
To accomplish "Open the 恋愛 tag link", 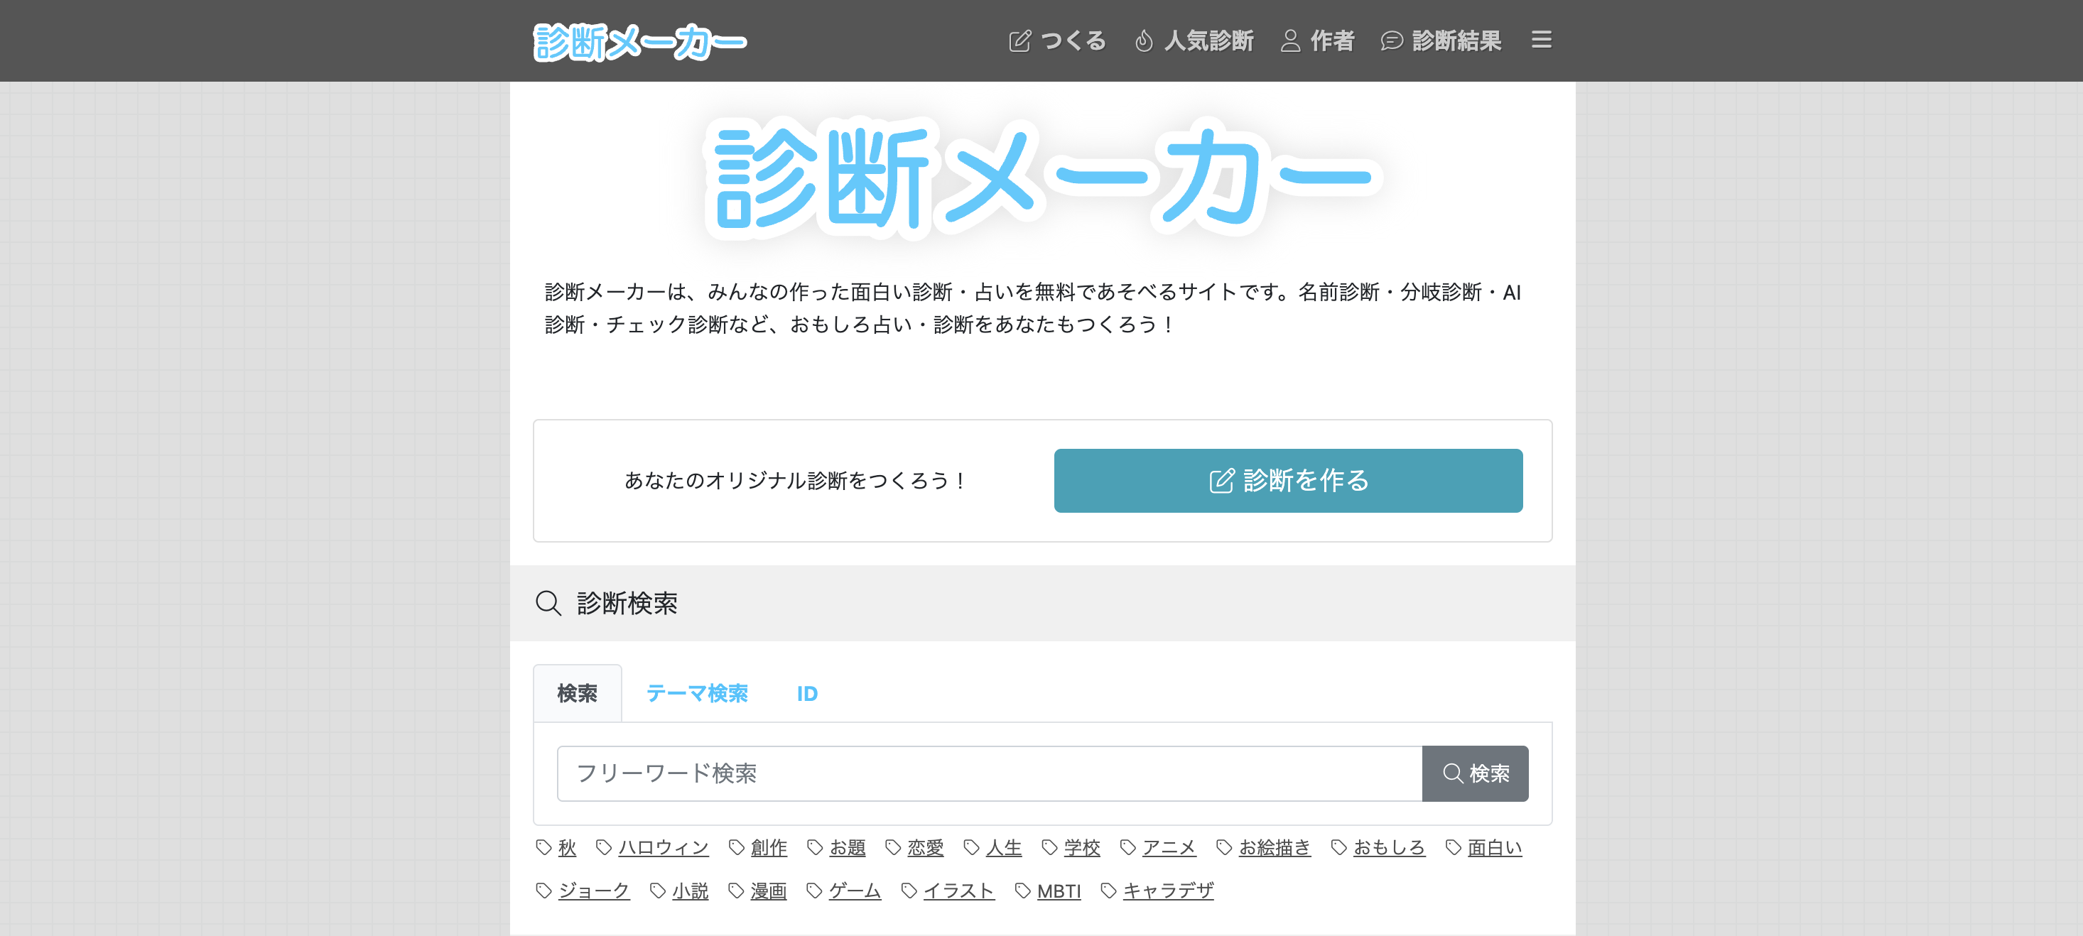I will [x=925, y=847].
